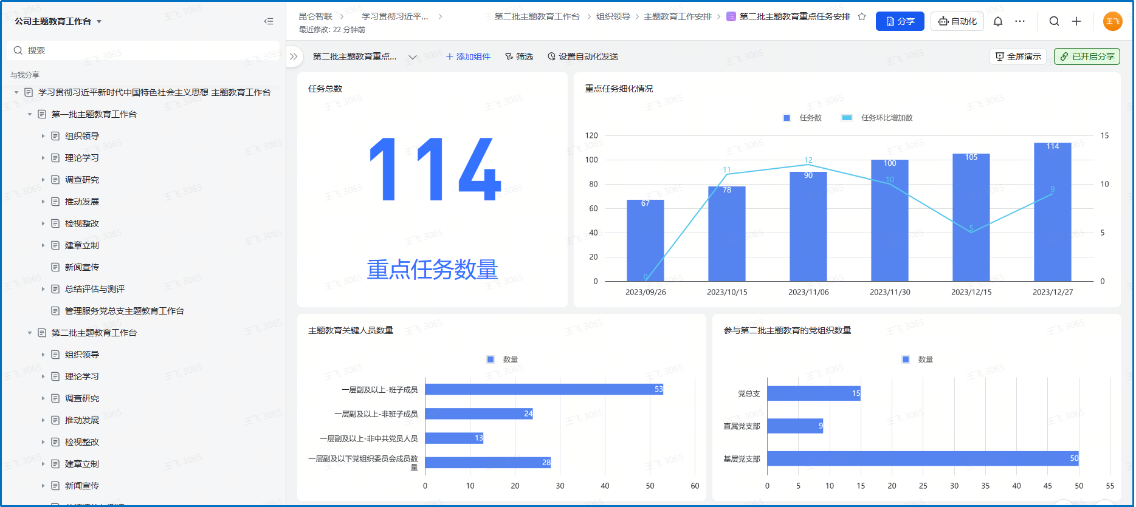Open first-batch 新闻宣传 page
This screenshot has height=507, width=1136.
[82, 267]
